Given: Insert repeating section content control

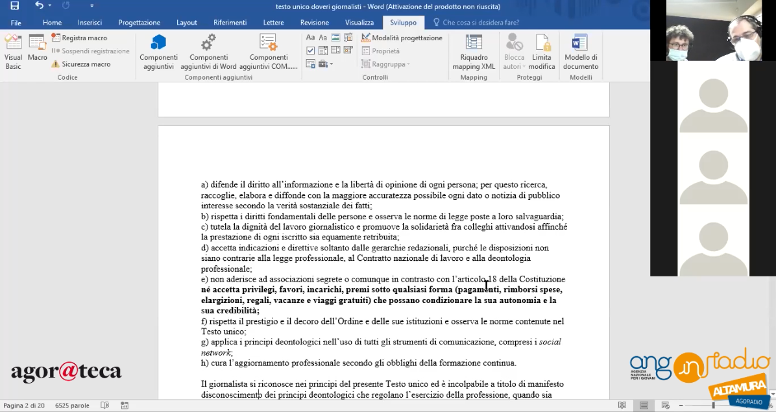Looking at the screenshot, I should tap(310, 64).
